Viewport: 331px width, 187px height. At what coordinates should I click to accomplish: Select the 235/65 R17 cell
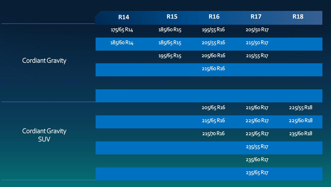(x=257, y=173)
